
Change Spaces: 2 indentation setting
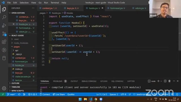pyautogui.click(x=114, y=94)
